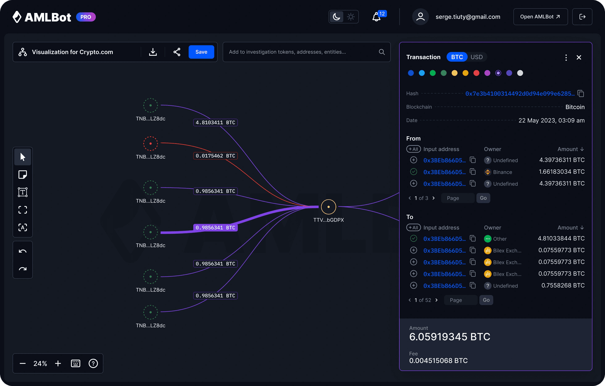Click the Save button

pyautogui.click(x=201, y=52)
